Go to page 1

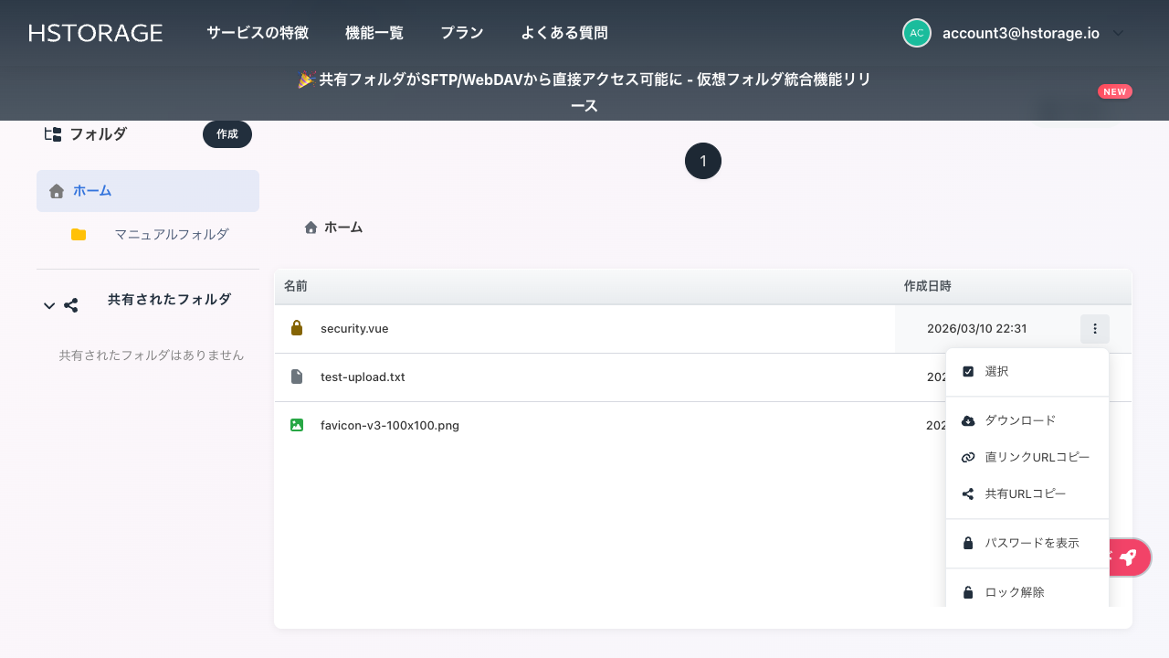(x=703, y=161)
